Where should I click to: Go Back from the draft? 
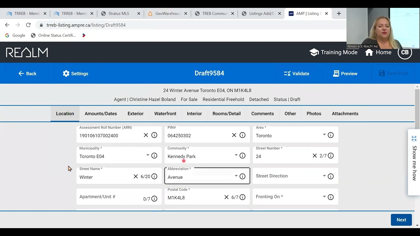[x=27, y=73]
